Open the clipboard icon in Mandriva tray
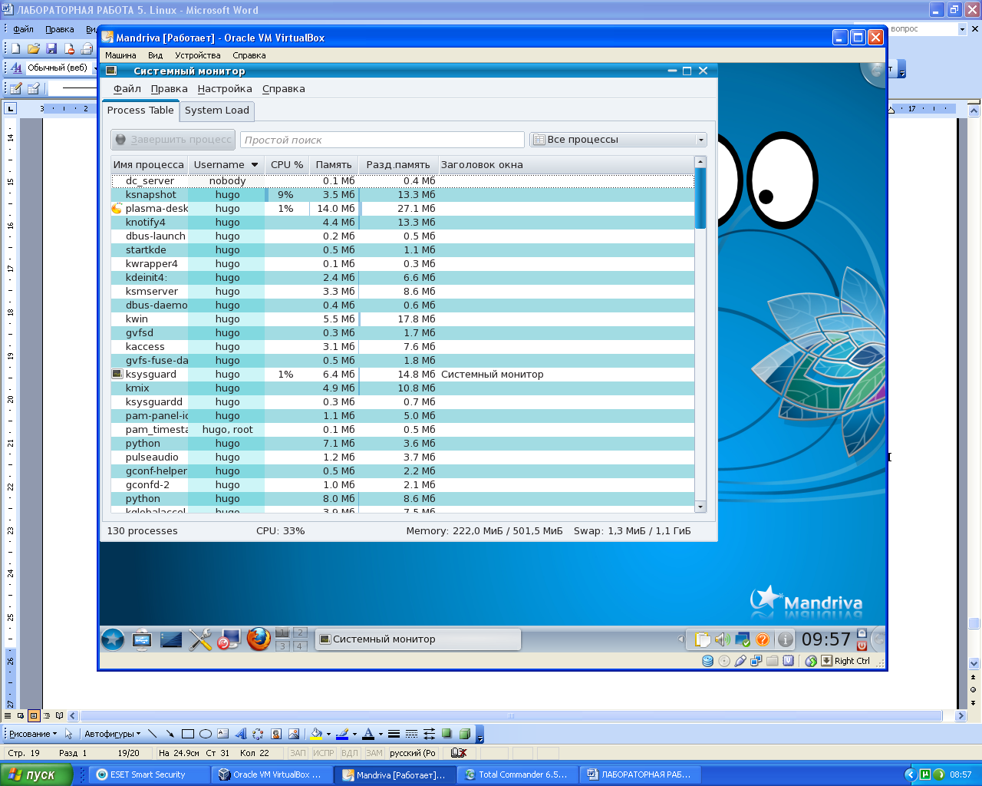Screen dimensions: 982x786 pos(703,639)
